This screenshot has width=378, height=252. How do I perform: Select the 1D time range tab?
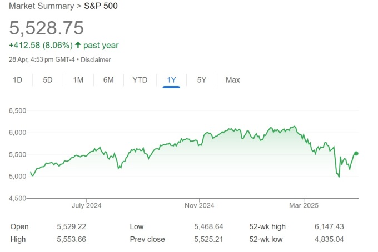pos(17,80)
